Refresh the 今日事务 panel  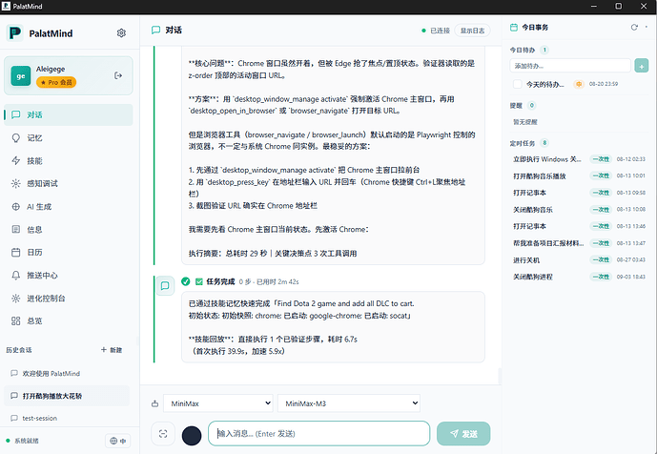coord(634,28)
